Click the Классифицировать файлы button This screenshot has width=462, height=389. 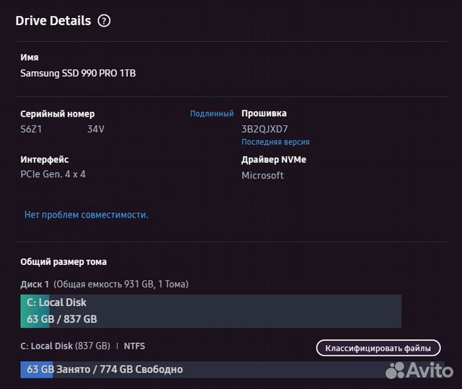(378, 348)
